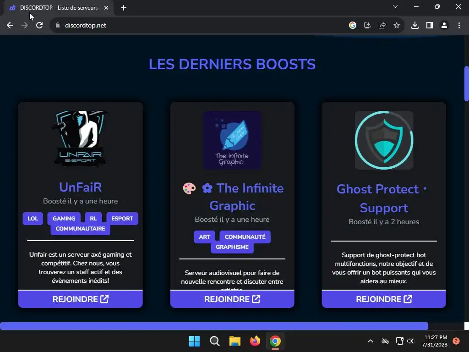
Task: View site security lock info
Action: tap(58, 26)
